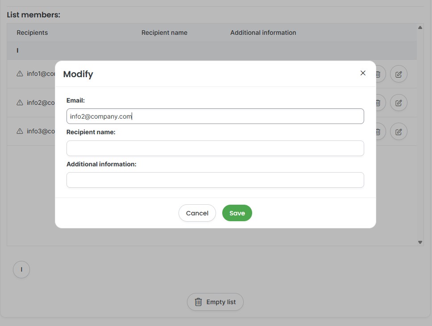432x326 pixels.
Task: Click the edit icon for info1 recipient
Action: pos(399,74)
